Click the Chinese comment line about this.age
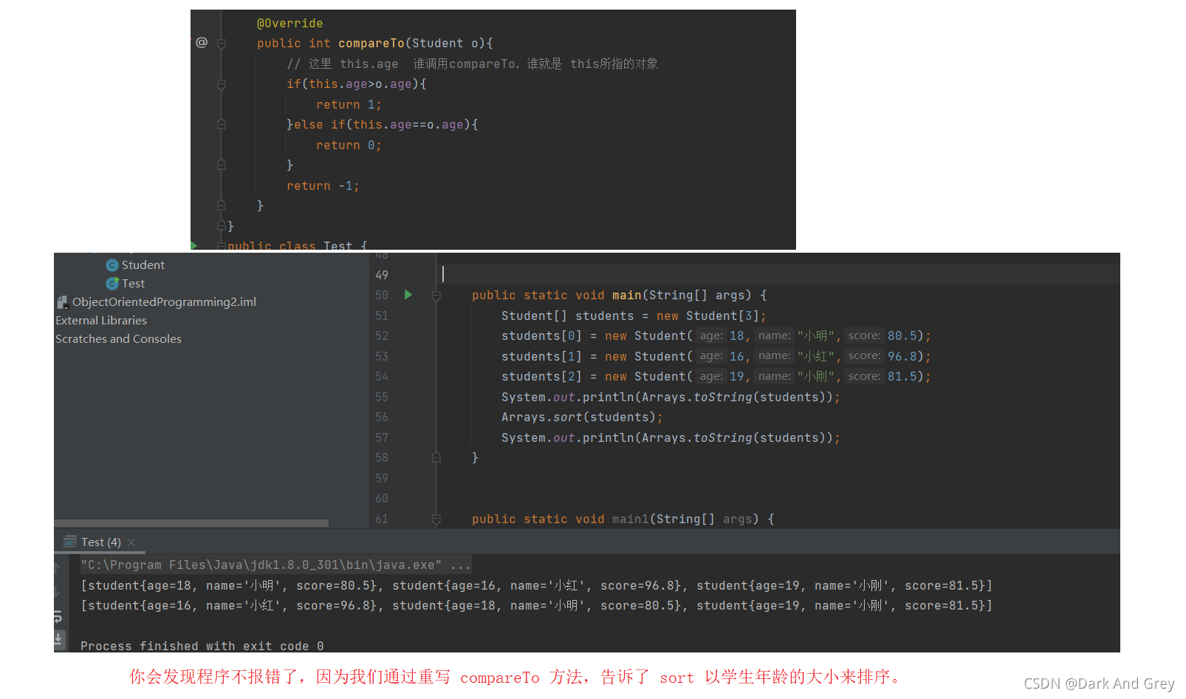This screenshot has height=699, width=1186. pos(473,64)
